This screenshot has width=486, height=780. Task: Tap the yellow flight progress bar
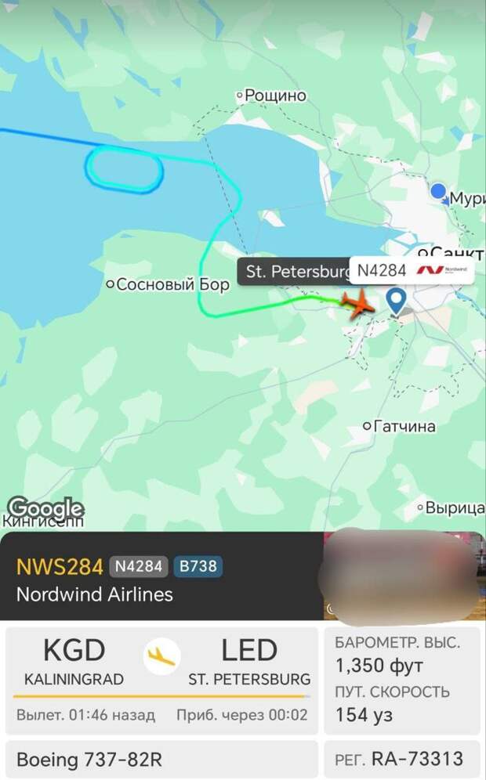(x=161, y=697)
